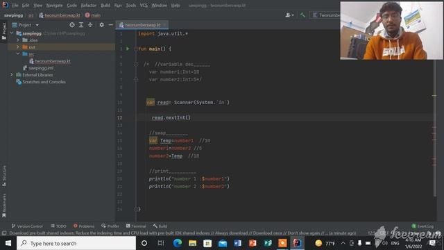Open the Terminal tool window
The height and width of the screenshot is (250, 444).
click(136, 226)
